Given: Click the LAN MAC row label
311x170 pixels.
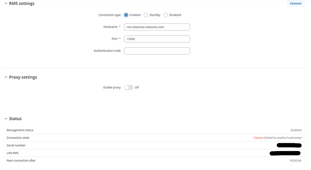Looking at the screenshot, I should pos(13,153).
